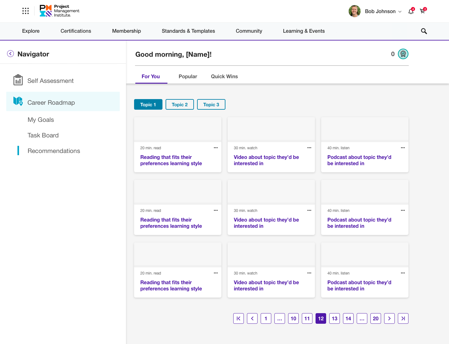The image size is (449, 344).
Task: Click the search magnifier icon
Action: pyautogui.click(x=424, y=31)
